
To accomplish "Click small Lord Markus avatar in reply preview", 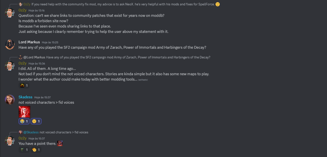I will tap(21, 57).
